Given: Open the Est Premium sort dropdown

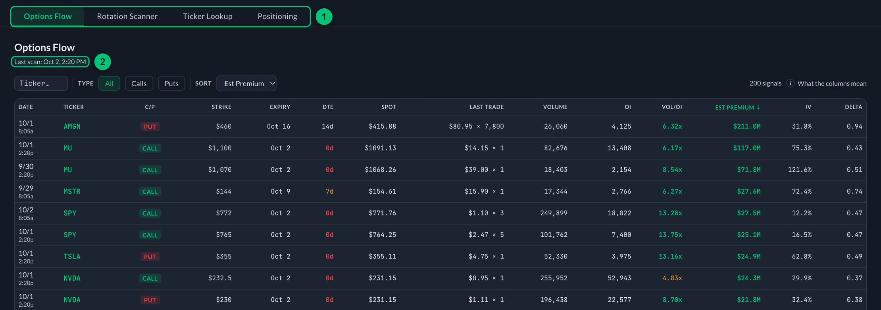Looking at the screenshot, I should (x=246, y=84).
